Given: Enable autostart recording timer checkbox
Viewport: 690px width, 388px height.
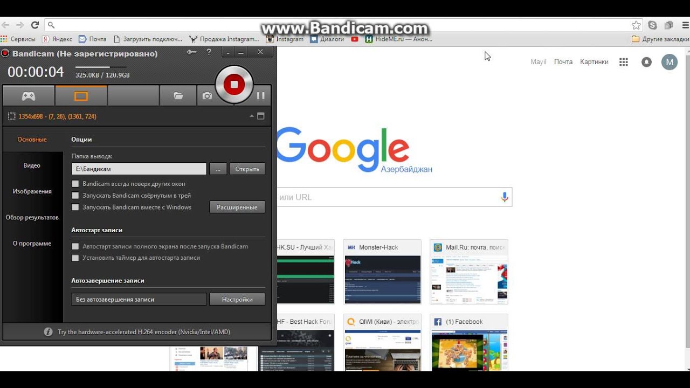Looking at the screenshot, I should pos(75,258).
